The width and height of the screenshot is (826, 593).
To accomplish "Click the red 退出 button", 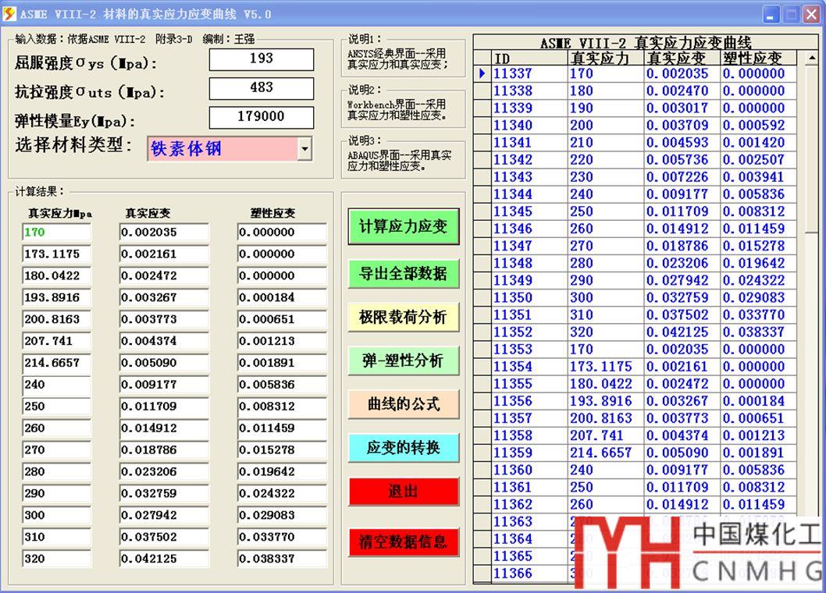I will [x=403, y=492].
